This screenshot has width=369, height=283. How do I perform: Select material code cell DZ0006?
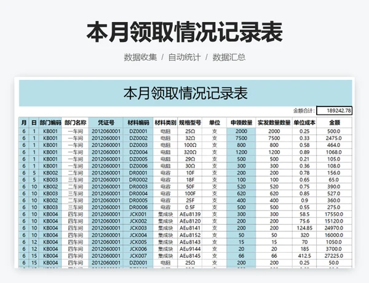pos(138,165)
